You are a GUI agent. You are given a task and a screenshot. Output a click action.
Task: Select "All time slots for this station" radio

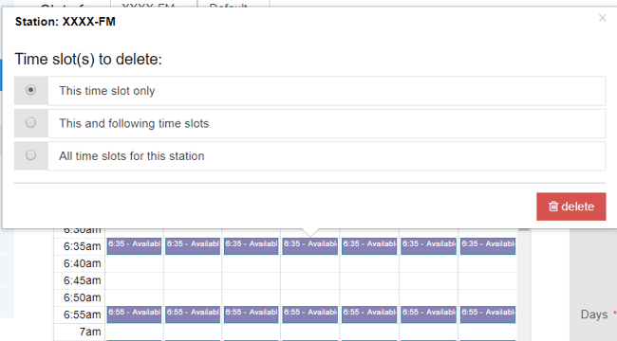pyautogui.click(x=30, y=155)
